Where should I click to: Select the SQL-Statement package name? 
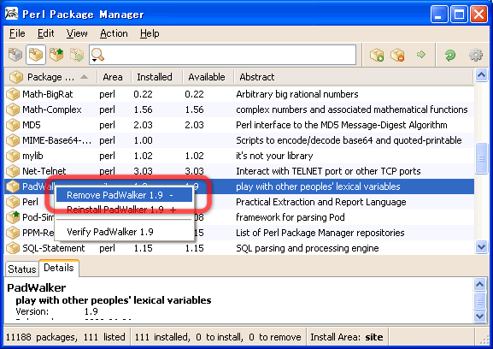click(54, 248)
